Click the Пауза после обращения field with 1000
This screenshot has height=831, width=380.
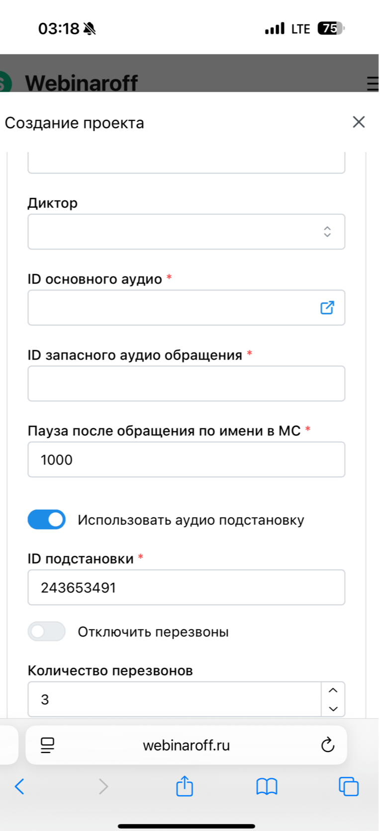[x=186, y=460]
